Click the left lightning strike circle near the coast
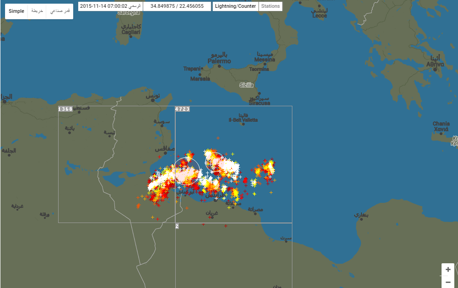Viewport: 458px width, 288px height. [x=187, y=171]
